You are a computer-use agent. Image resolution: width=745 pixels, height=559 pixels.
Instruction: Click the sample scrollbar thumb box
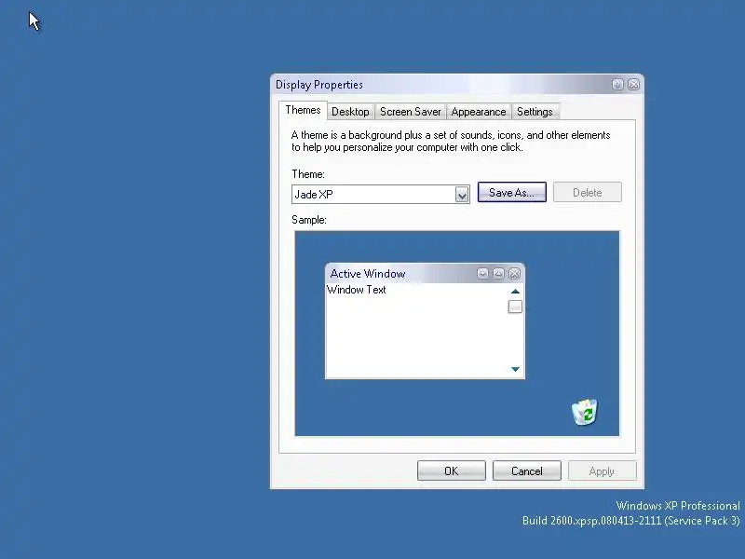pos(515,307)
